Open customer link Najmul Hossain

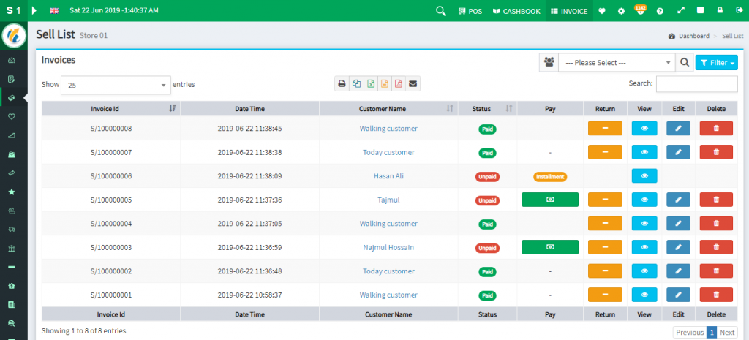388,247
